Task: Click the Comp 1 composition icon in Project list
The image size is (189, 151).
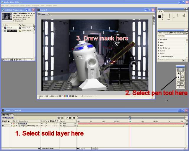Action: [x=5, y=28]
